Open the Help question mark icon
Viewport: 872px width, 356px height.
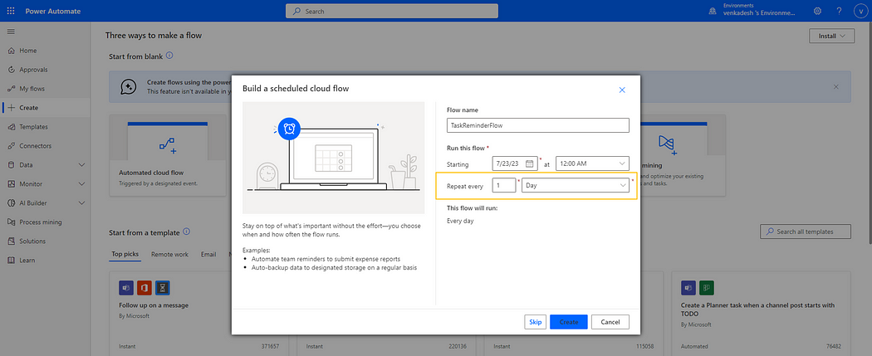pos(839,11)
